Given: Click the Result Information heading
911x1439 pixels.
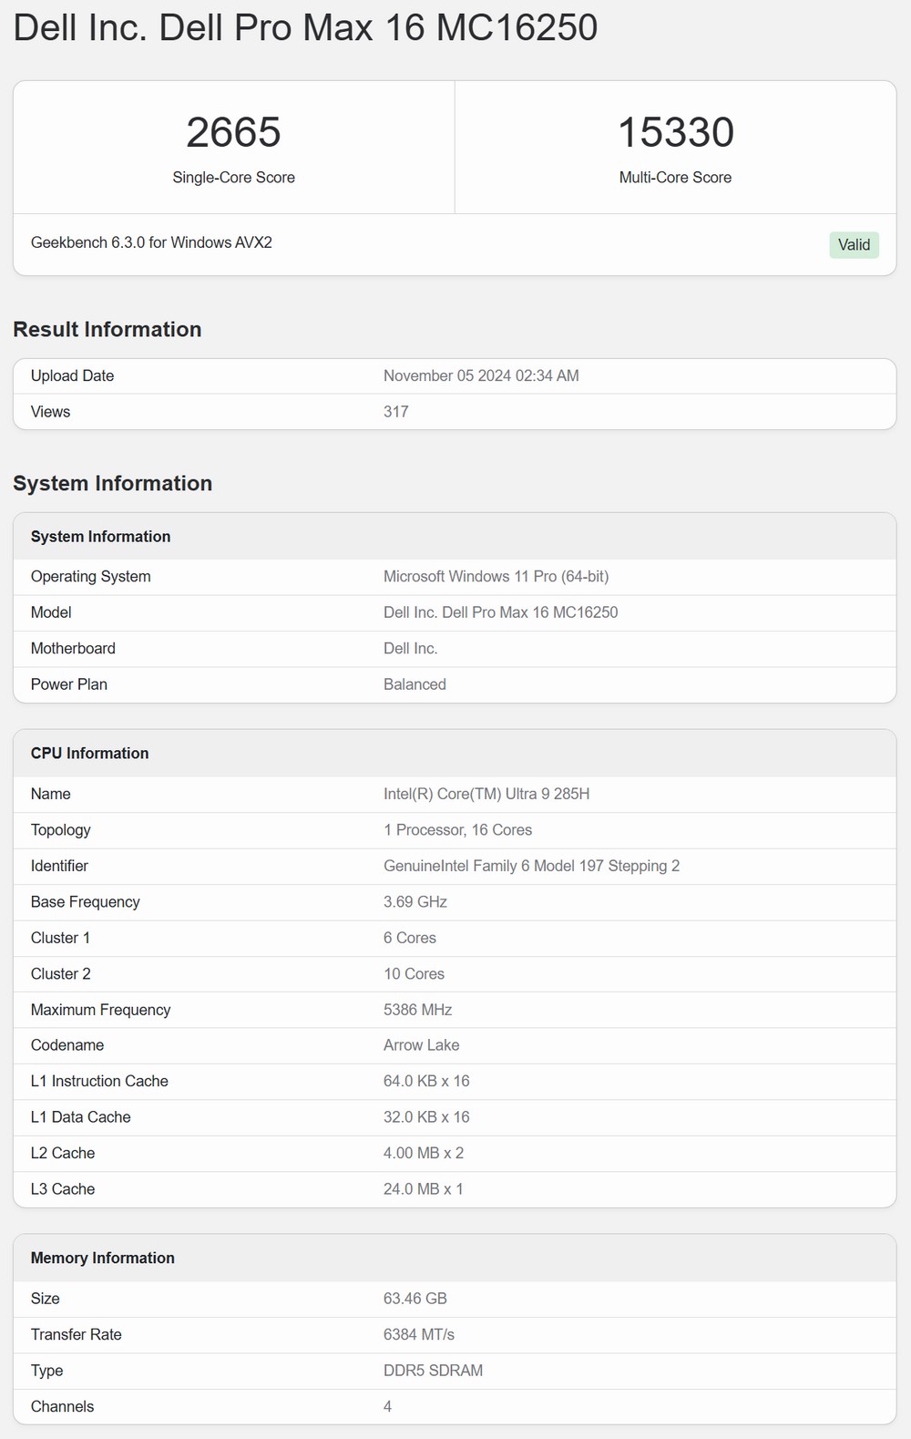Looking at the screenshot, I should (107, 330).
